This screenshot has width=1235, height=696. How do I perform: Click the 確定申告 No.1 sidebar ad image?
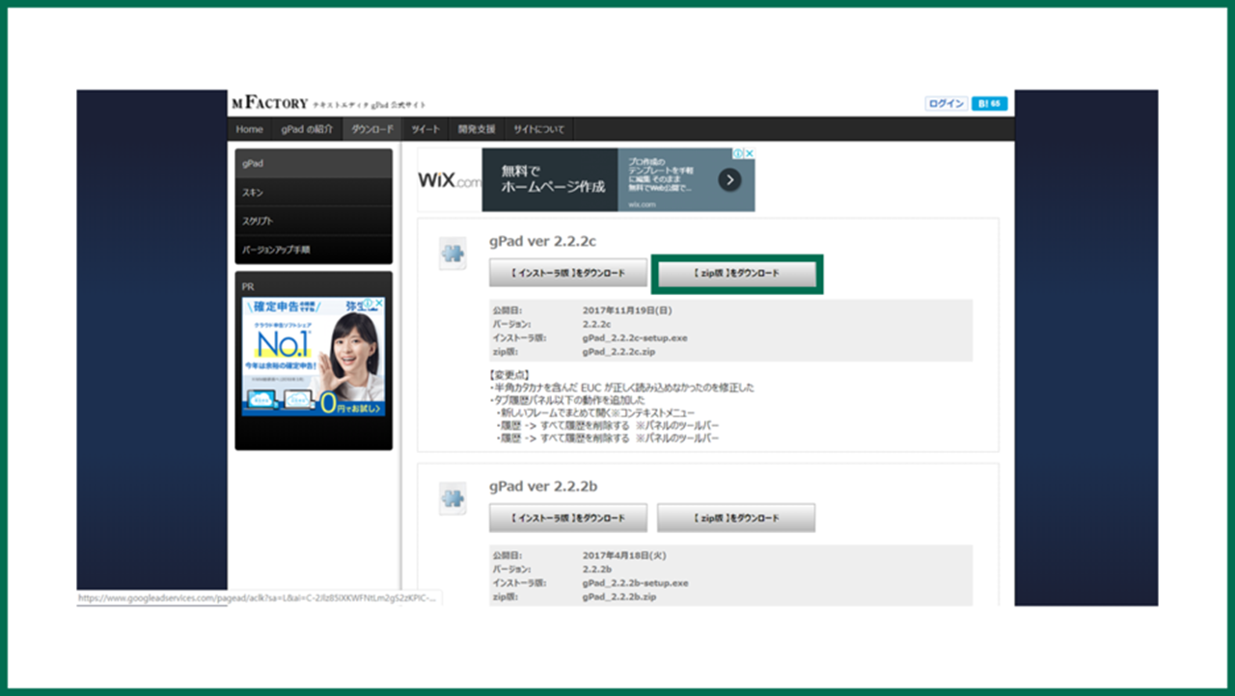pyautogui.click(x=314, y=357)
